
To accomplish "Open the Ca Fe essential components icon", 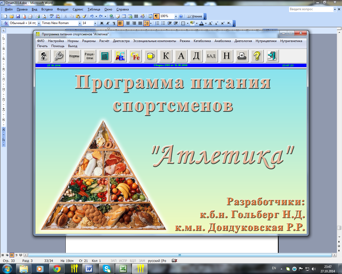I will pos(135,56).
